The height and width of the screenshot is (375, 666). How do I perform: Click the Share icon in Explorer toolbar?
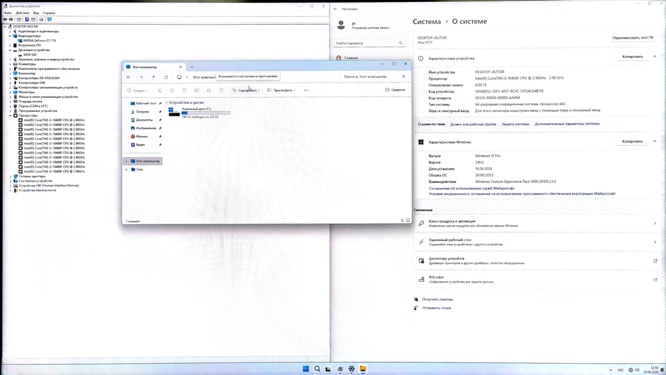209,91
